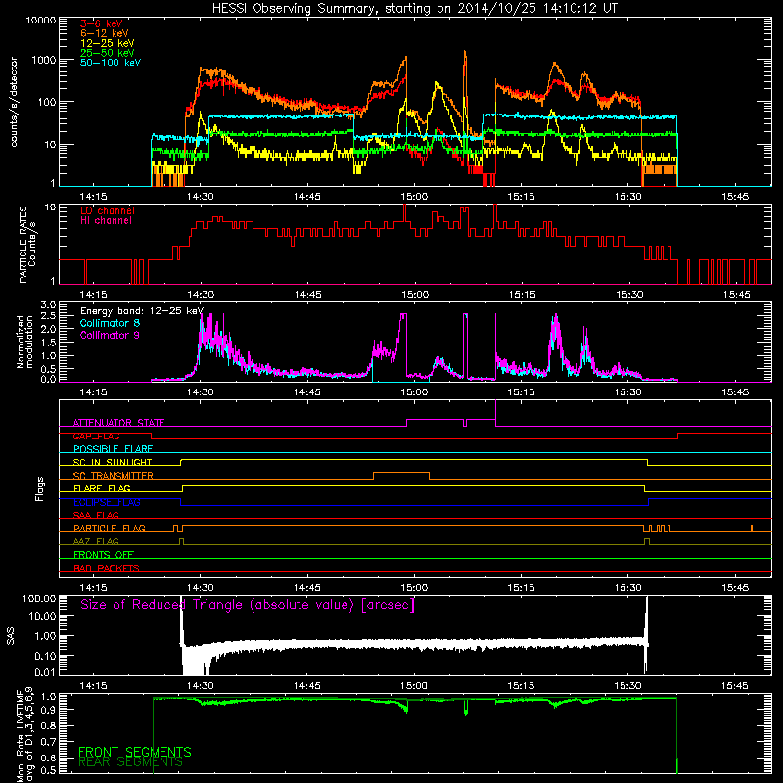This screenshot has width=783, height=783.
Task: Click the SAS axis label
Action: (x=10, y=636)
